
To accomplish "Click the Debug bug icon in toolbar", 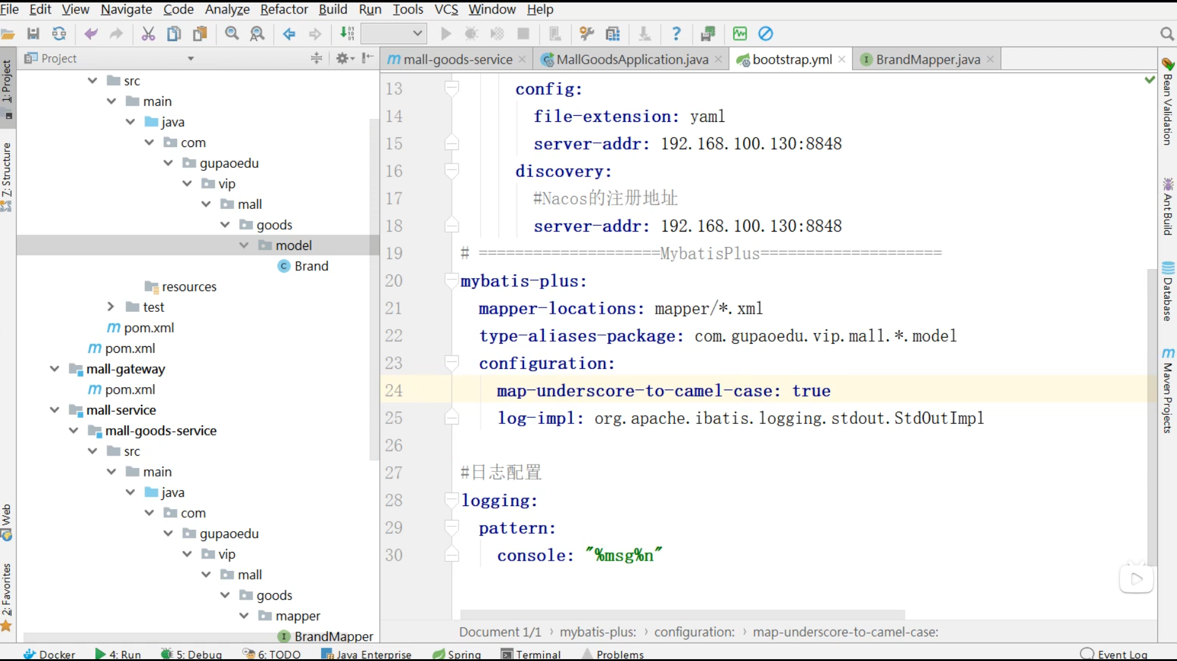I will (x=471, y=34).
